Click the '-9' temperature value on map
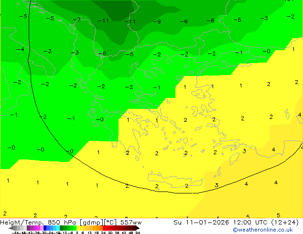303x234 pixels. 157,21
